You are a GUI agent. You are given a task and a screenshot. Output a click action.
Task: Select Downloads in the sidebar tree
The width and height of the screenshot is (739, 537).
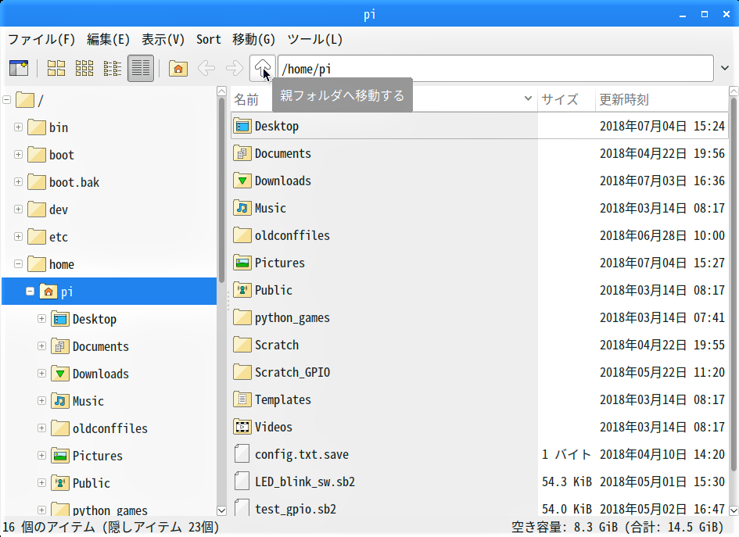coord(100,374)
